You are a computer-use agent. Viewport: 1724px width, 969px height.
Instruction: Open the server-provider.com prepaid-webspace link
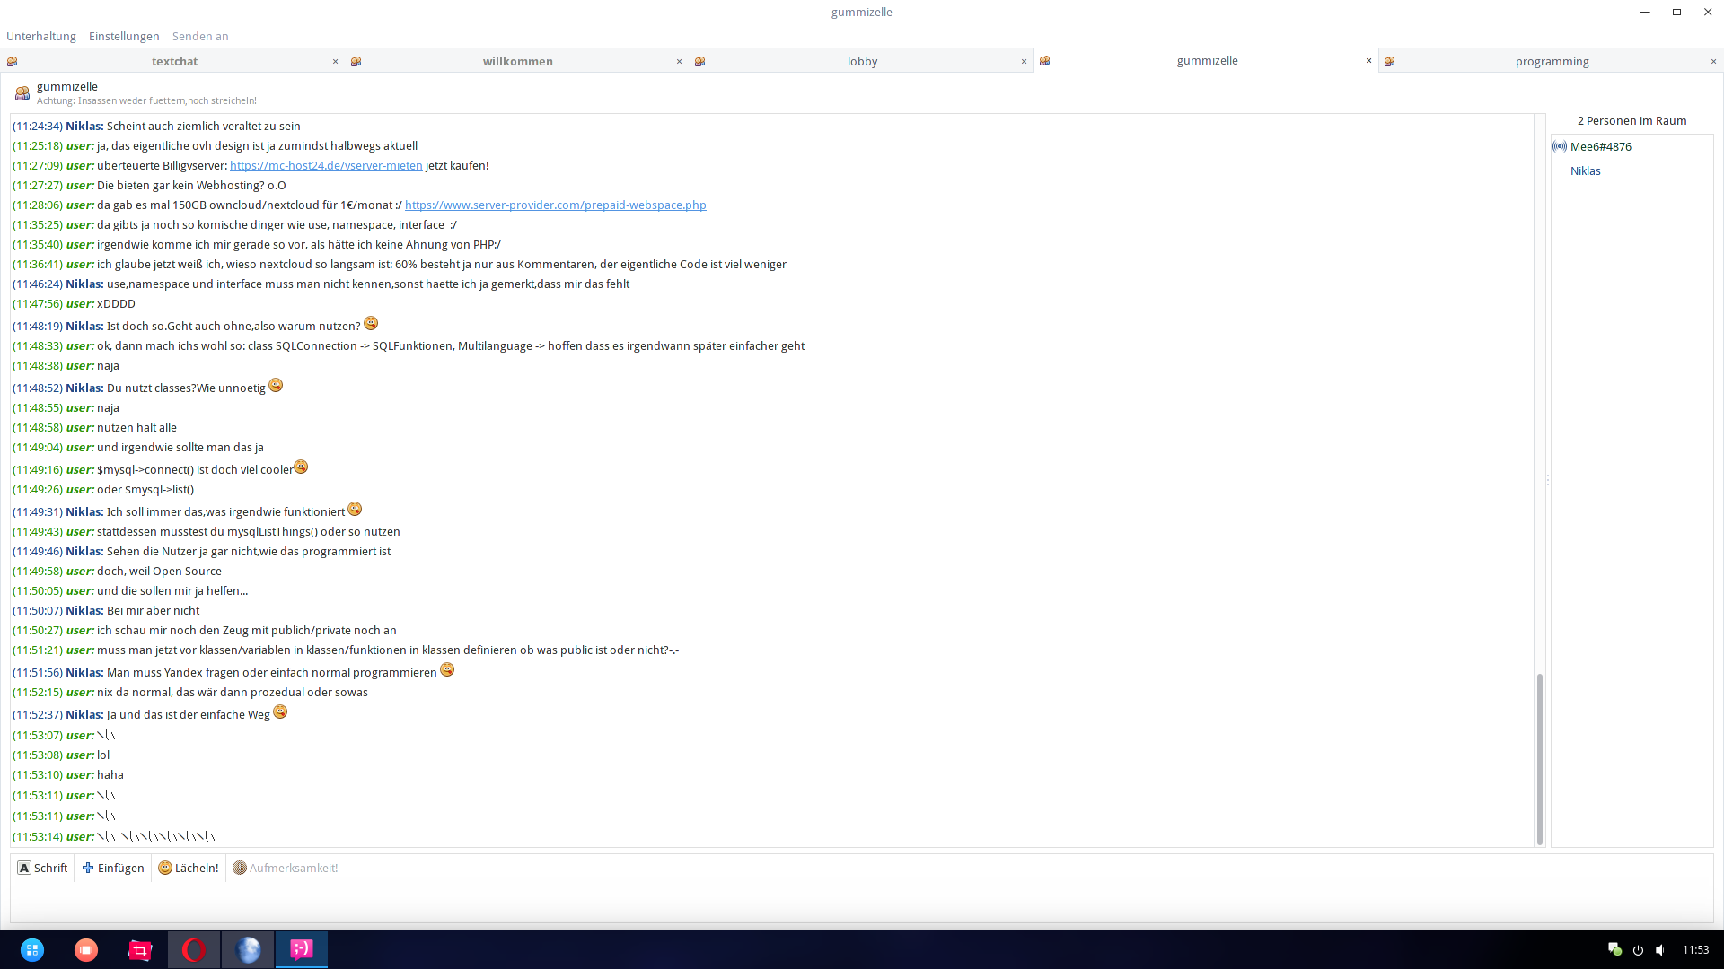pyautogui.click(x=555, y=205)
